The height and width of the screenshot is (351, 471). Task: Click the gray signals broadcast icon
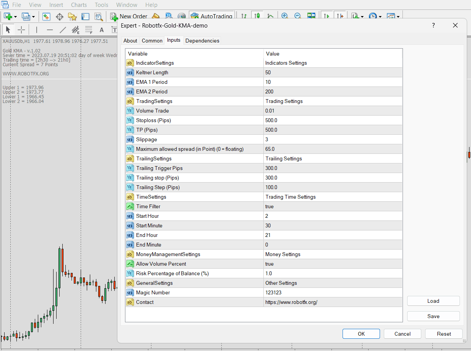pos(182,16)
